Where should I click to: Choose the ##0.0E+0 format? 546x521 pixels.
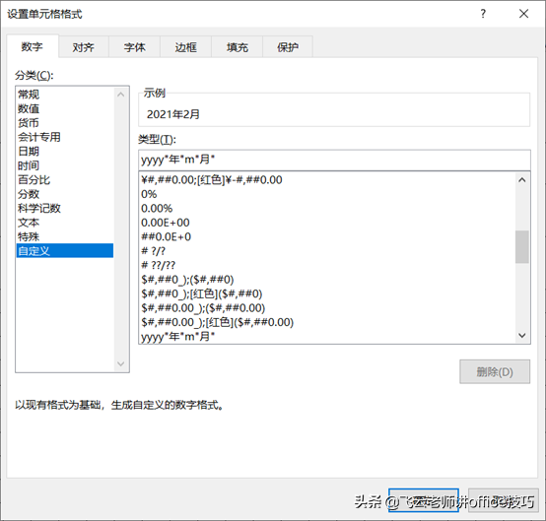[326, 237]
